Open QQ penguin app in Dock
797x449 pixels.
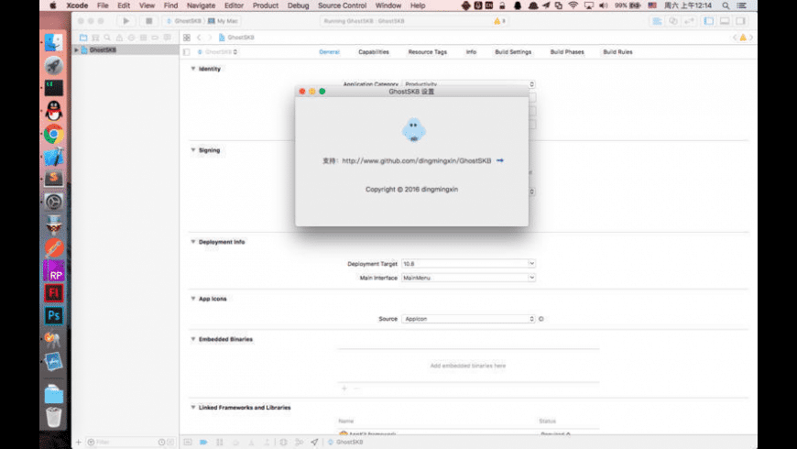point(53,111)
